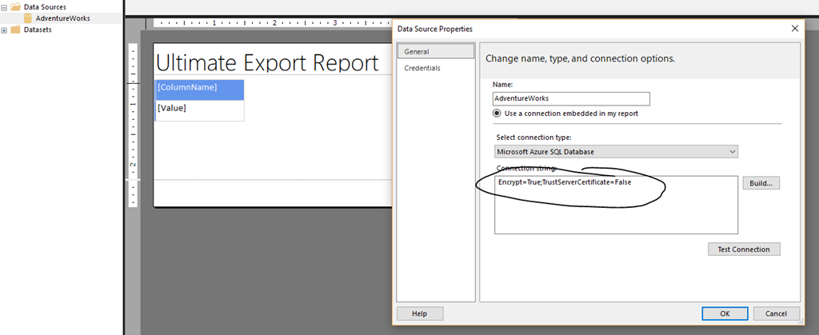Collapse the Data Sources tree node

pyautogui.click(x=5, y=7)
